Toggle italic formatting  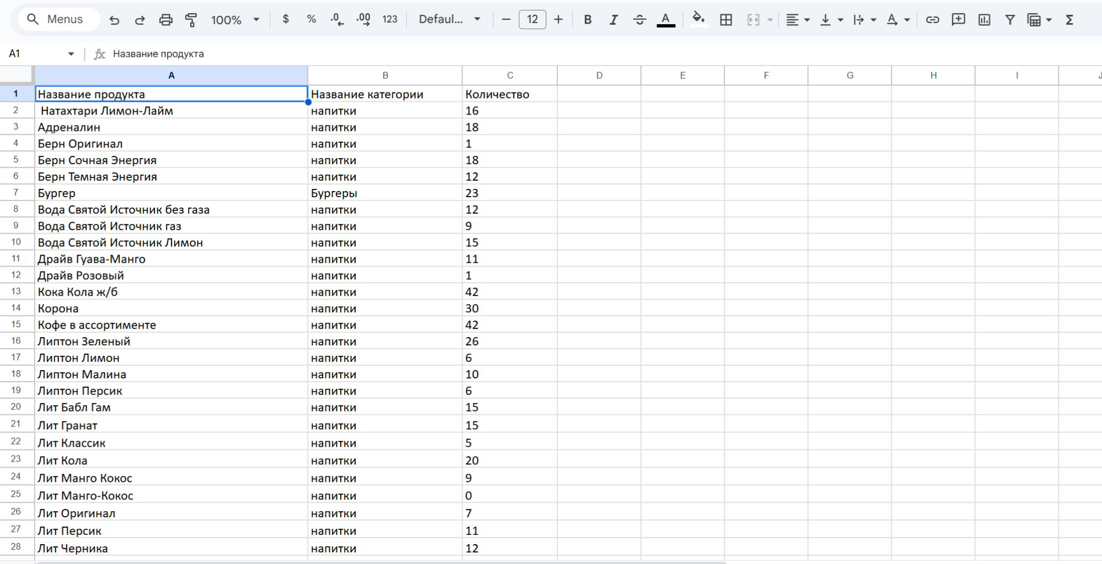(614, 20)
